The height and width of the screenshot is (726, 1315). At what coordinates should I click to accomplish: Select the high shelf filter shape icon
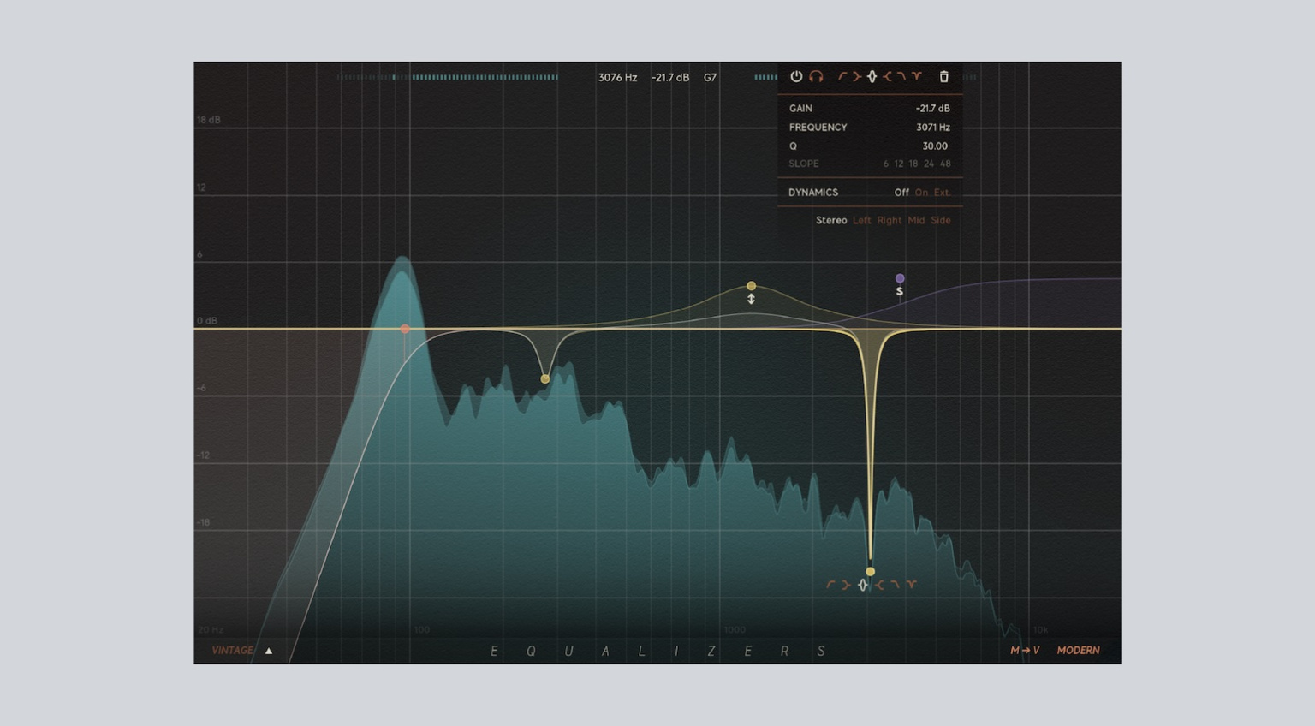coord(888,77)
